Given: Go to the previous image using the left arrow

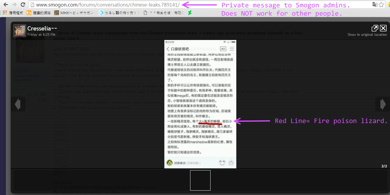Looking at the screenshot, I should (18, 104).
